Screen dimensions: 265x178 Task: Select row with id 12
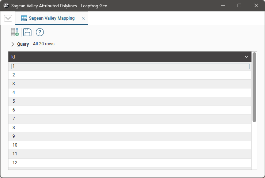130,163
